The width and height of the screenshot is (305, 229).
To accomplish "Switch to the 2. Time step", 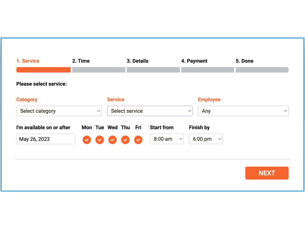I will pos(81,61).
